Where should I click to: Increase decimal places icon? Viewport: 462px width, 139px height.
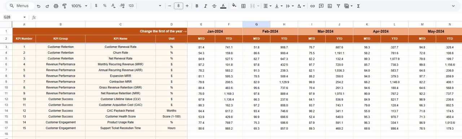tap(122, 6)
